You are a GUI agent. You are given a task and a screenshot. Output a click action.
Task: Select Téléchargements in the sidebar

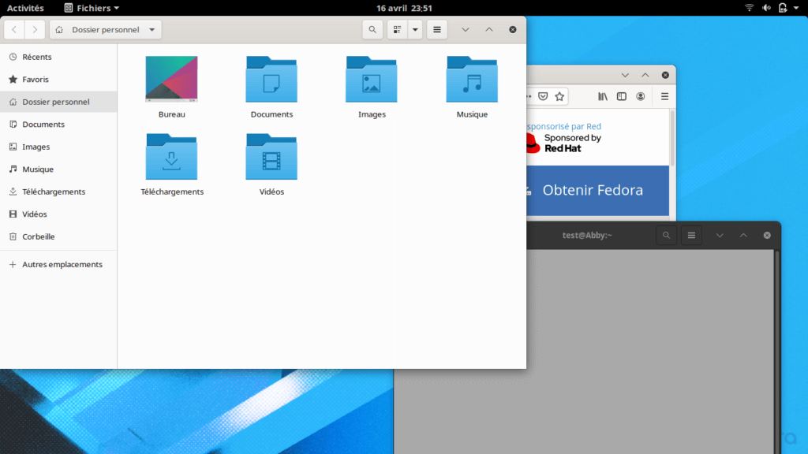(58, 192)
